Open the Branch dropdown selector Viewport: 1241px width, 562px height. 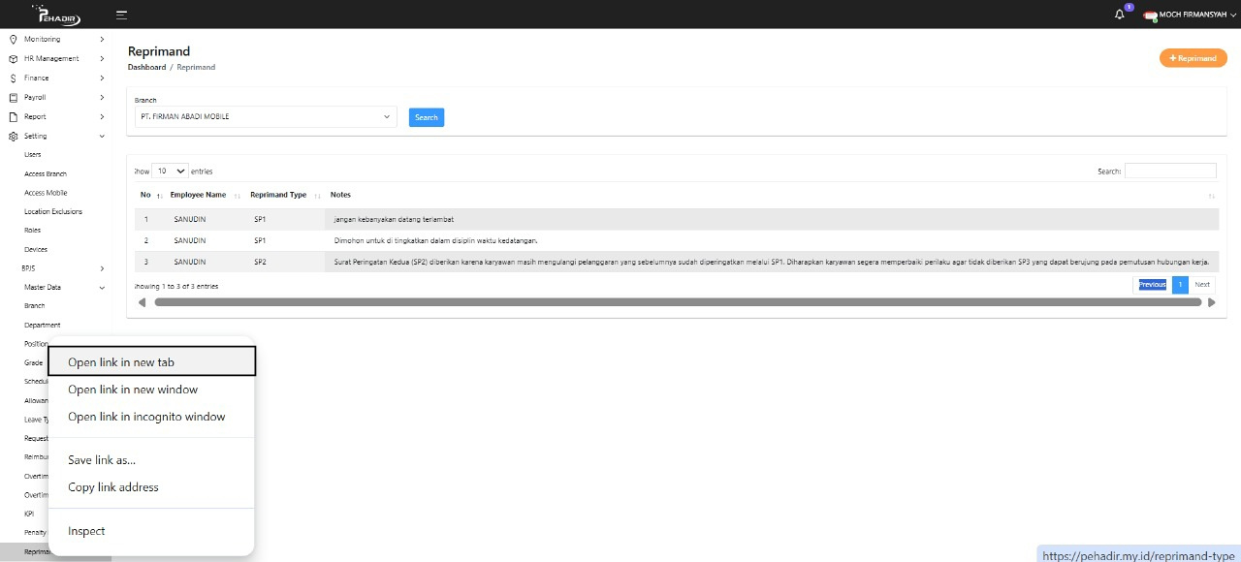pos(266,117)
